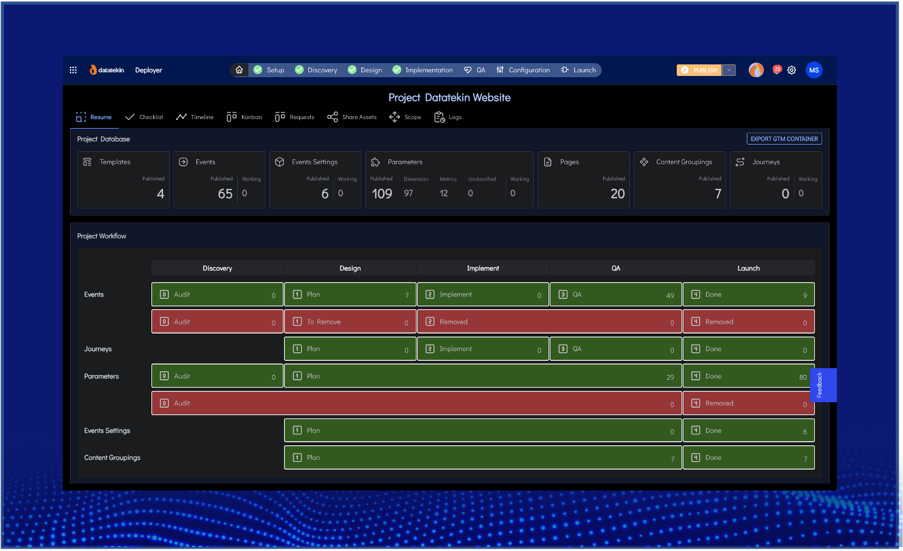Open green Events Audit cell

217,295
